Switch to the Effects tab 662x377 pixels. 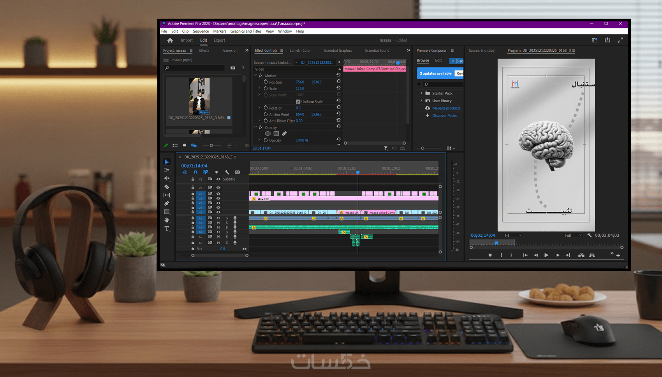pyautogui.click(x=204, y=51)
